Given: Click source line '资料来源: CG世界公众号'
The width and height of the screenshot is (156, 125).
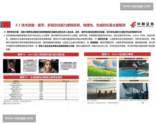Looking at the screenshot, I should (x=103, y=103).
